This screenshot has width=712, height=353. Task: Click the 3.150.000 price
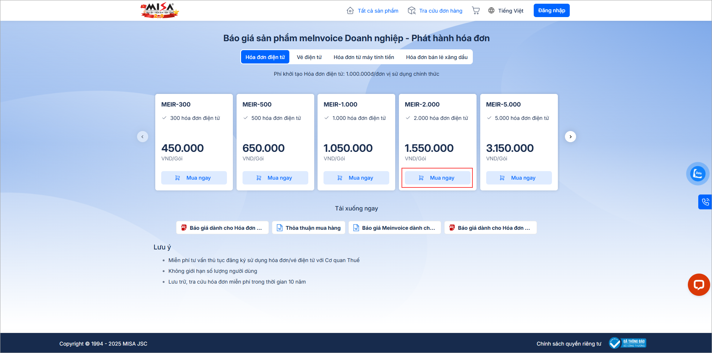point(510,148)
